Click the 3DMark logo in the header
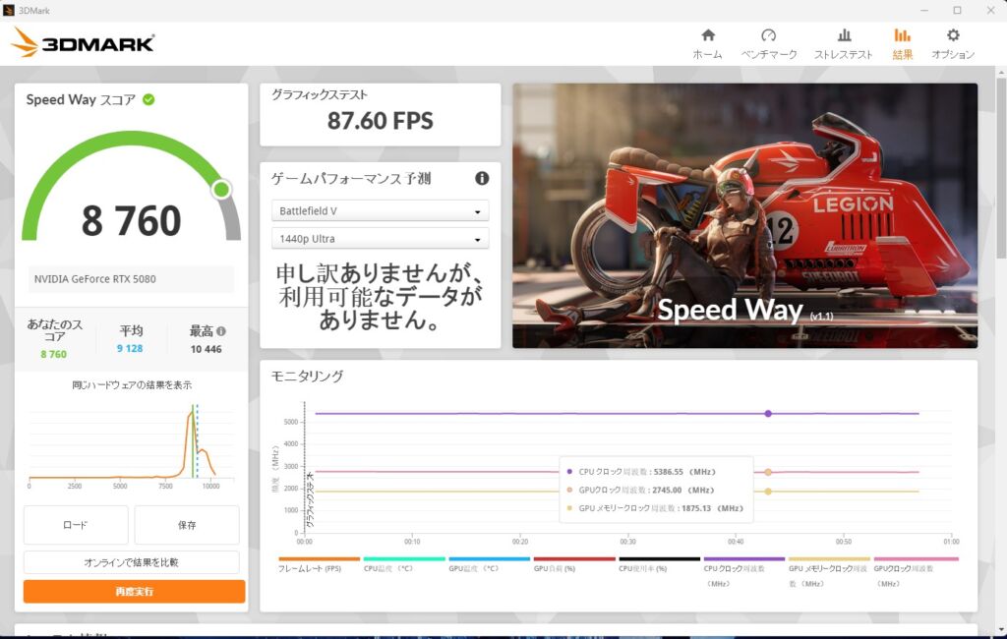The height and width of the screenshot is (639, 1007). [x=83, y=42]
